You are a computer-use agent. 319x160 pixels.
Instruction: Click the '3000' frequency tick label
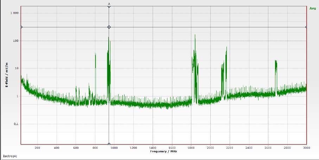[306, 148]
